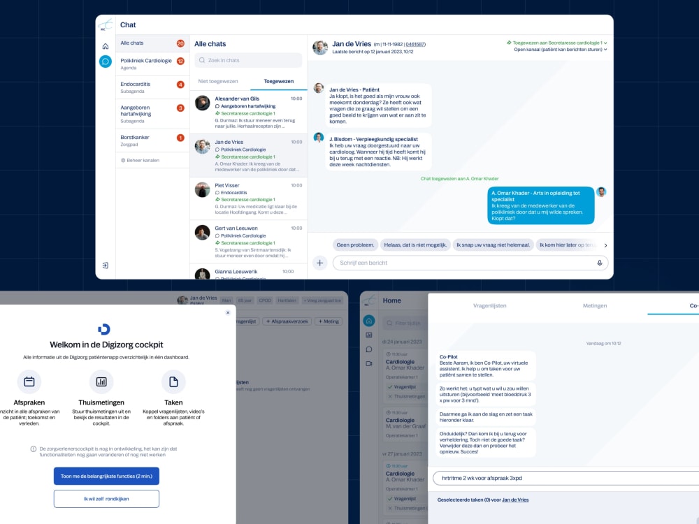Open the dashboard icon in Home window sidebar
699x524 pixels.
click(369, 335)
